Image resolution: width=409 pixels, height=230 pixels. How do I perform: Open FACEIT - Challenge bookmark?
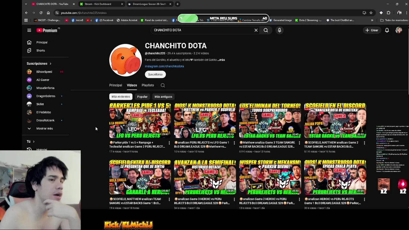(47, 20)
